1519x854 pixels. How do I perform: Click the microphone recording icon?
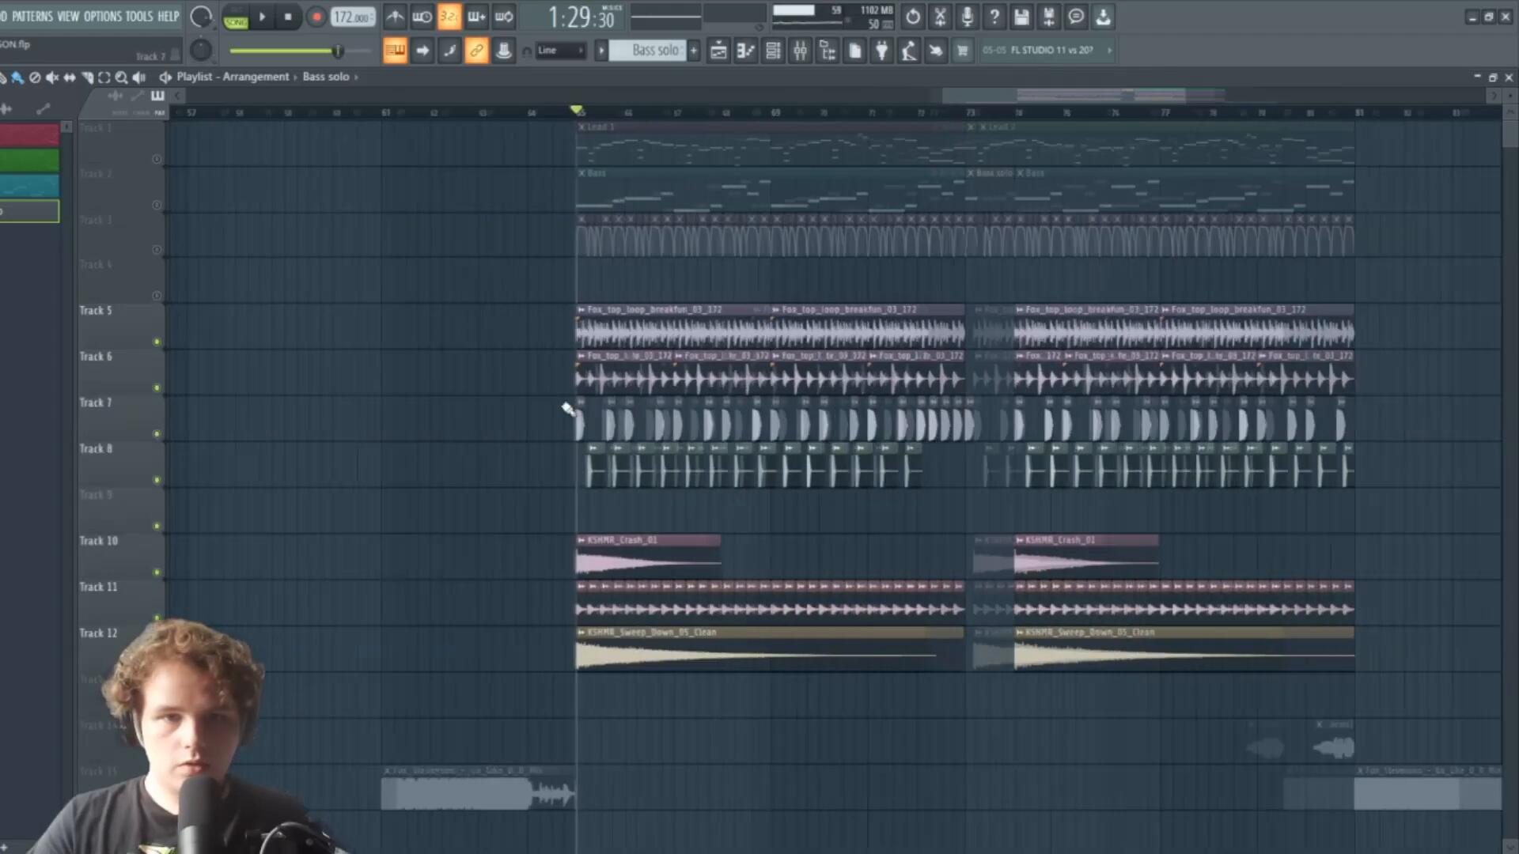point(967,17)
